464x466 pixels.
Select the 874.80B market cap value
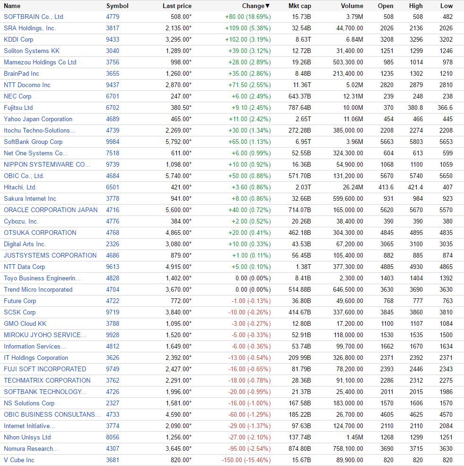[x=299, y=449]
